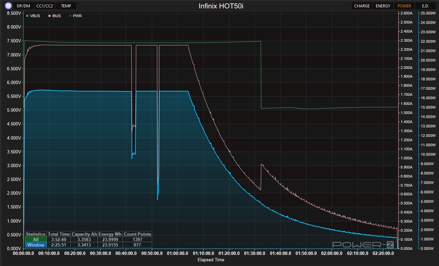Select the POWER tab

404,6
